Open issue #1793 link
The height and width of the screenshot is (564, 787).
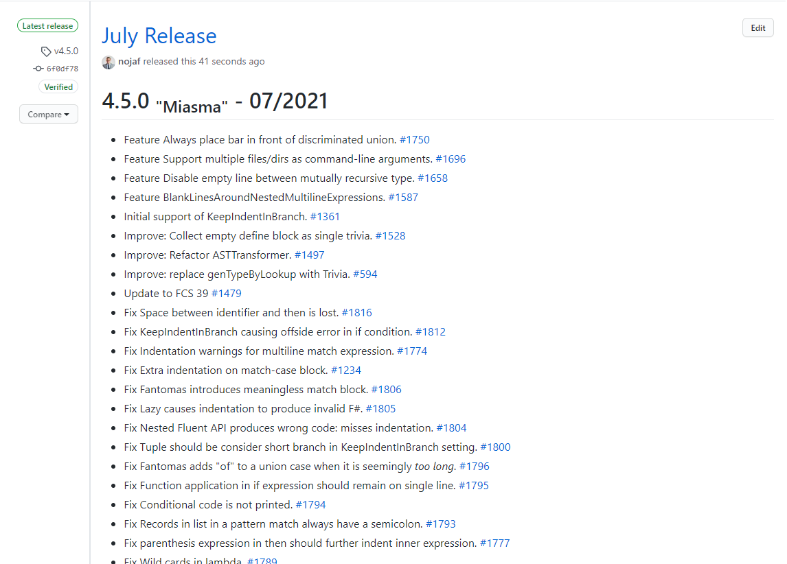441,524
